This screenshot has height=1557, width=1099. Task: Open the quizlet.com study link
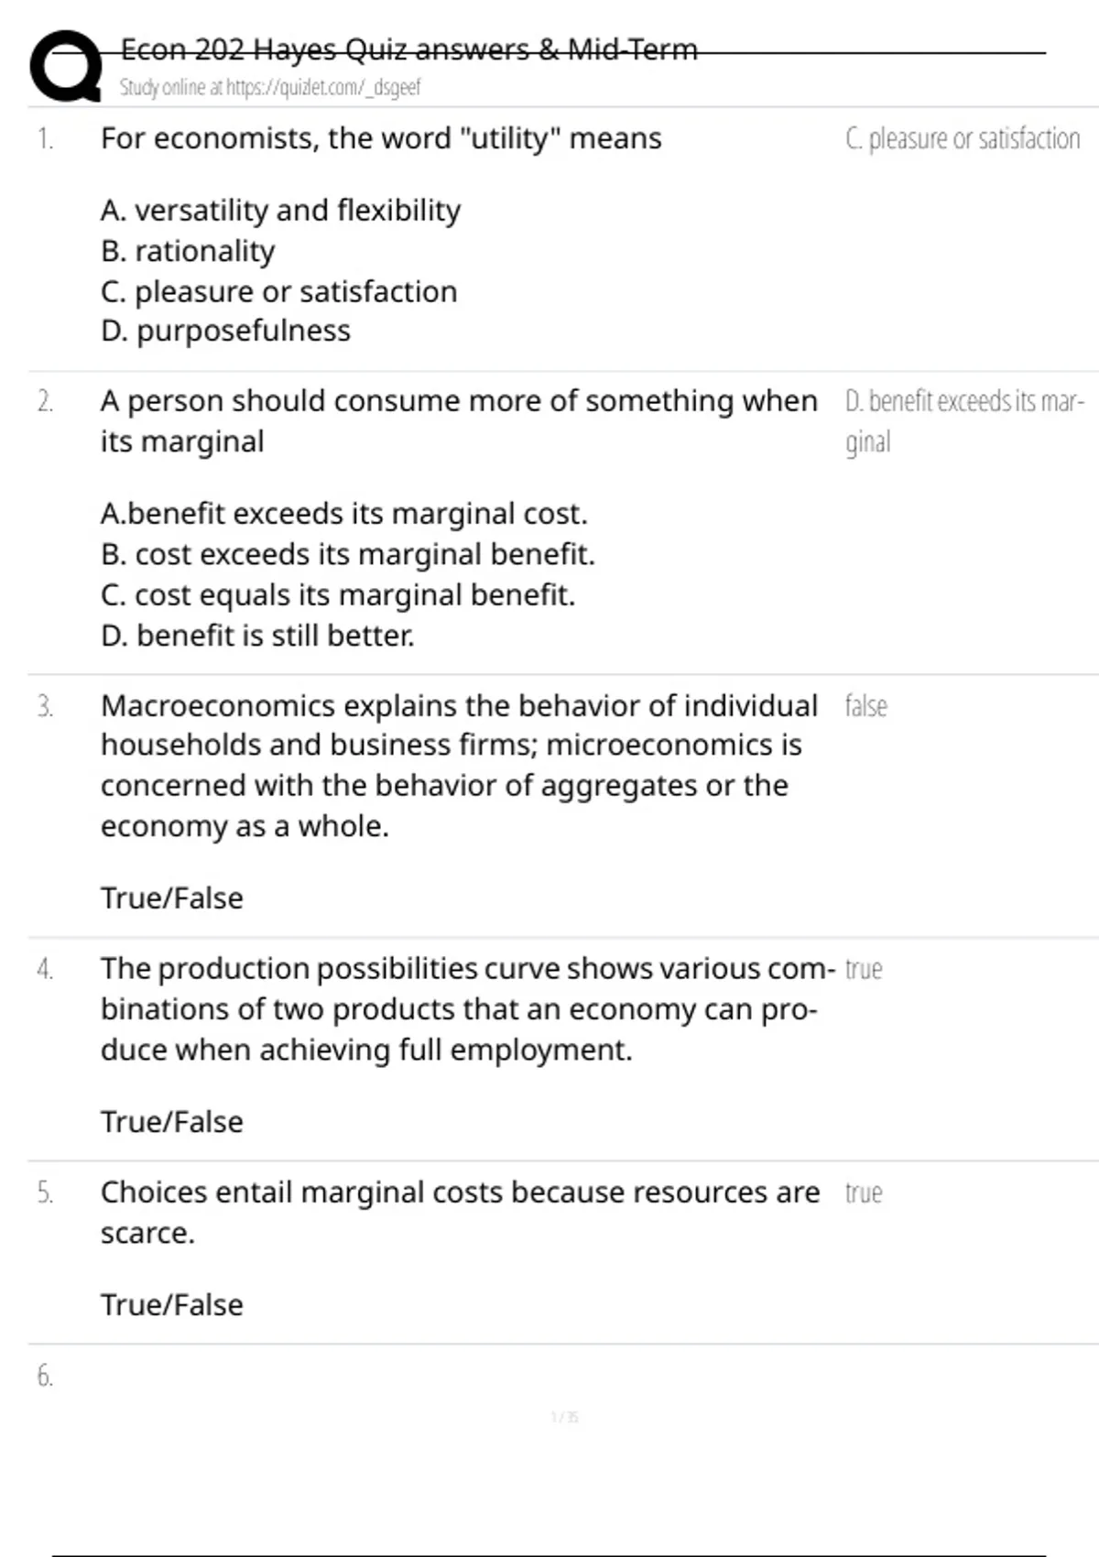click(x=270, y=87)
